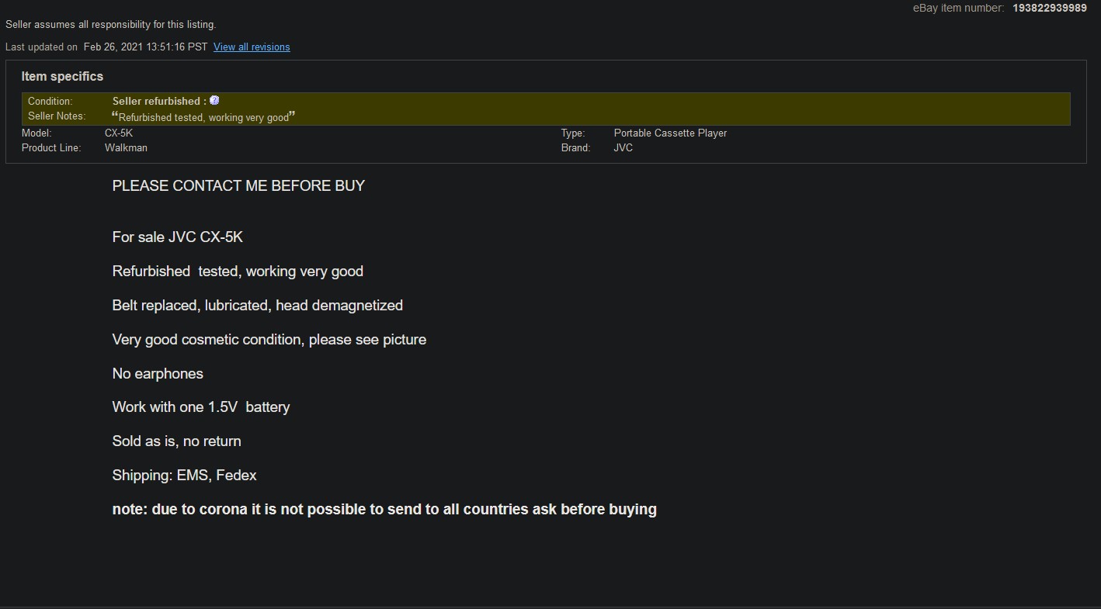Click the Sold as is, no return line
The width and height of the screenshot is (1101, 609).
[x=177, y=441]
